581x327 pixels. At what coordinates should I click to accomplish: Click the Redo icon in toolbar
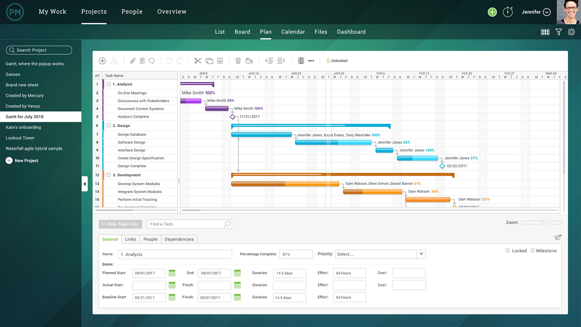pos(179,61)
